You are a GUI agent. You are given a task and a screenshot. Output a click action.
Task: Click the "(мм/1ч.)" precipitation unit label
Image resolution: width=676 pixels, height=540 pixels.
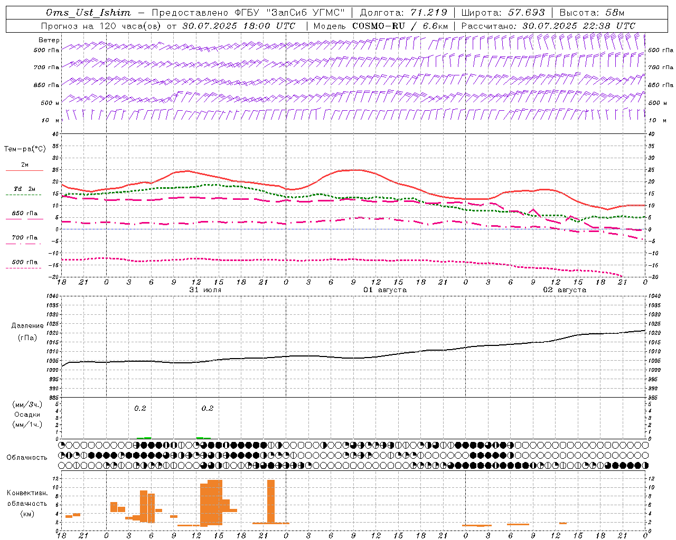tap(27, 425)
